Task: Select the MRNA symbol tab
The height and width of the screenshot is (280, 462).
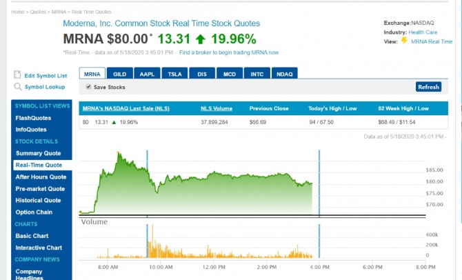Action: coord(92,74)
